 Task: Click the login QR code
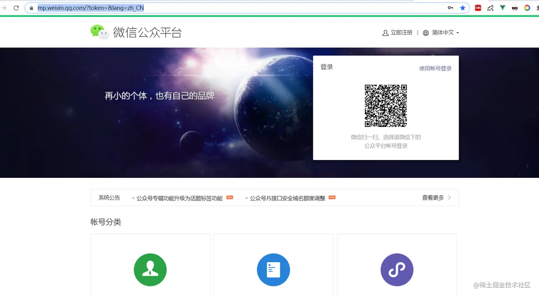(x=386, y=106)
